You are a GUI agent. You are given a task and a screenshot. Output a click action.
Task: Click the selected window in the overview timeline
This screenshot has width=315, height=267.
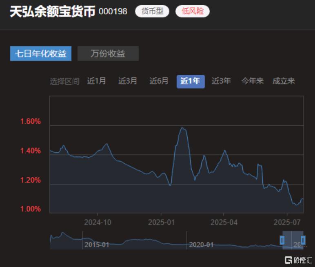tap(293, 240)
